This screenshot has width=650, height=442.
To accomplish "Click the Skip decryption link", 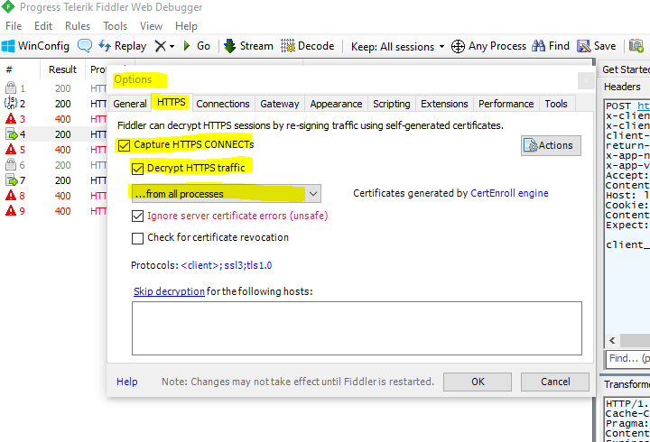I will (x=169, y=291).
